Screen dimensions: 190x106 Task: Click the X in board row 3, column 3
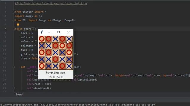(56, 52)
